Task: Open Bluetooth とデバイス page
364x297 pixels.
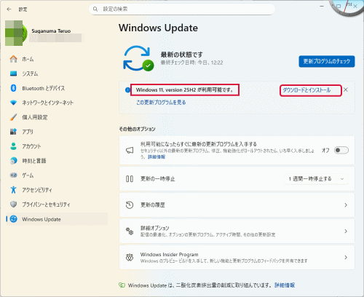Action: [x=57, y=88]
